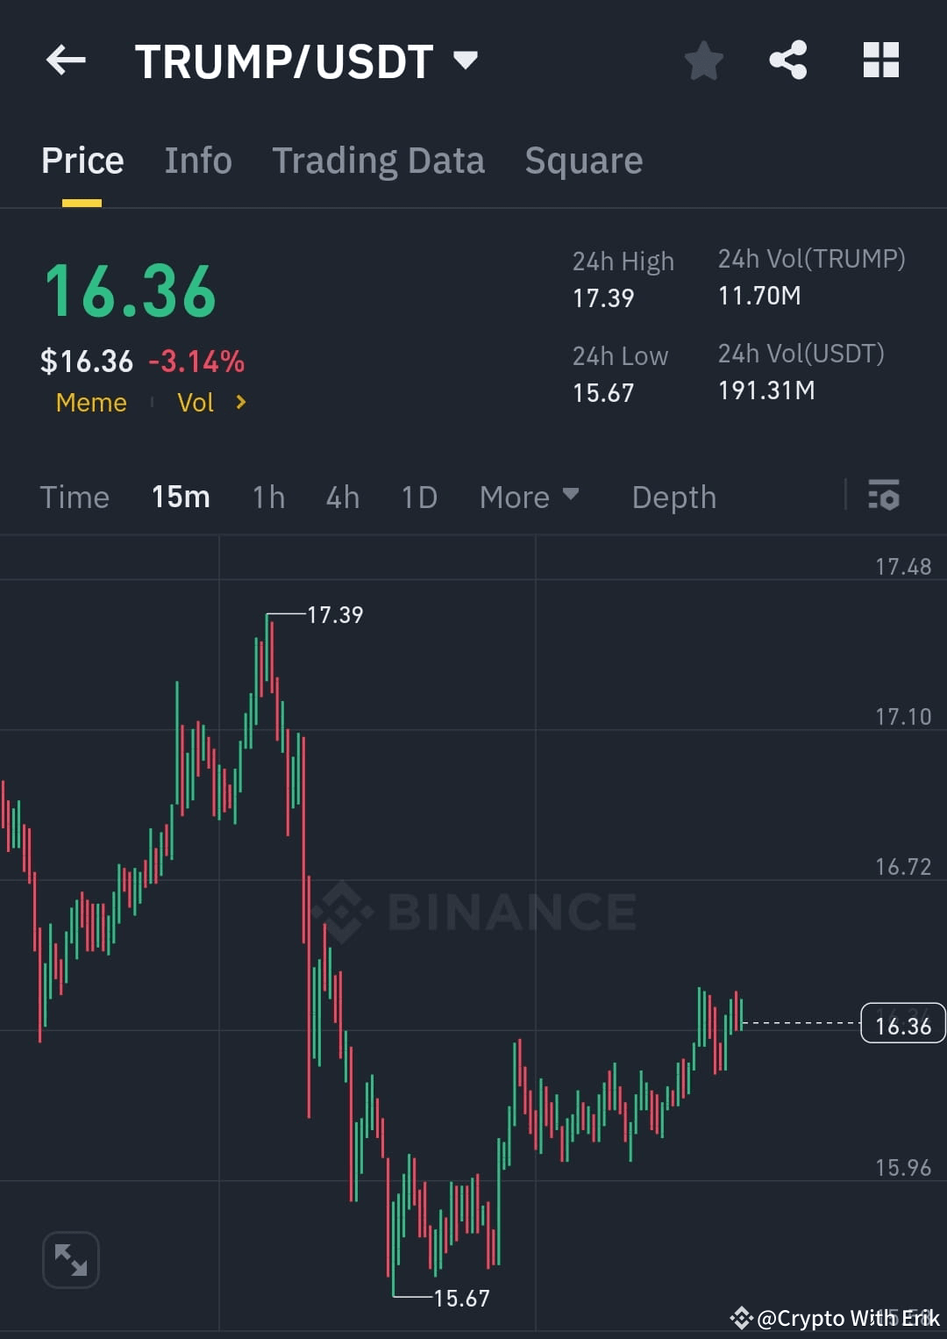Switch to the 1D timeframe
The height and width of the screenshot is (1339, 947).
tap(418, 497)
